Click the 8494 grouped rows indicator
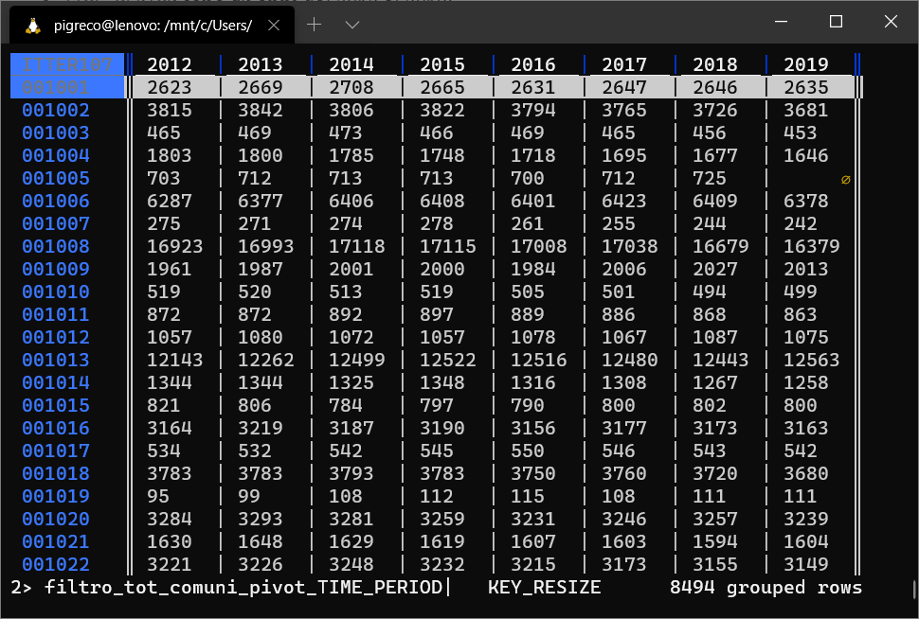Viewport: 919px width, 619px height. 766,587
